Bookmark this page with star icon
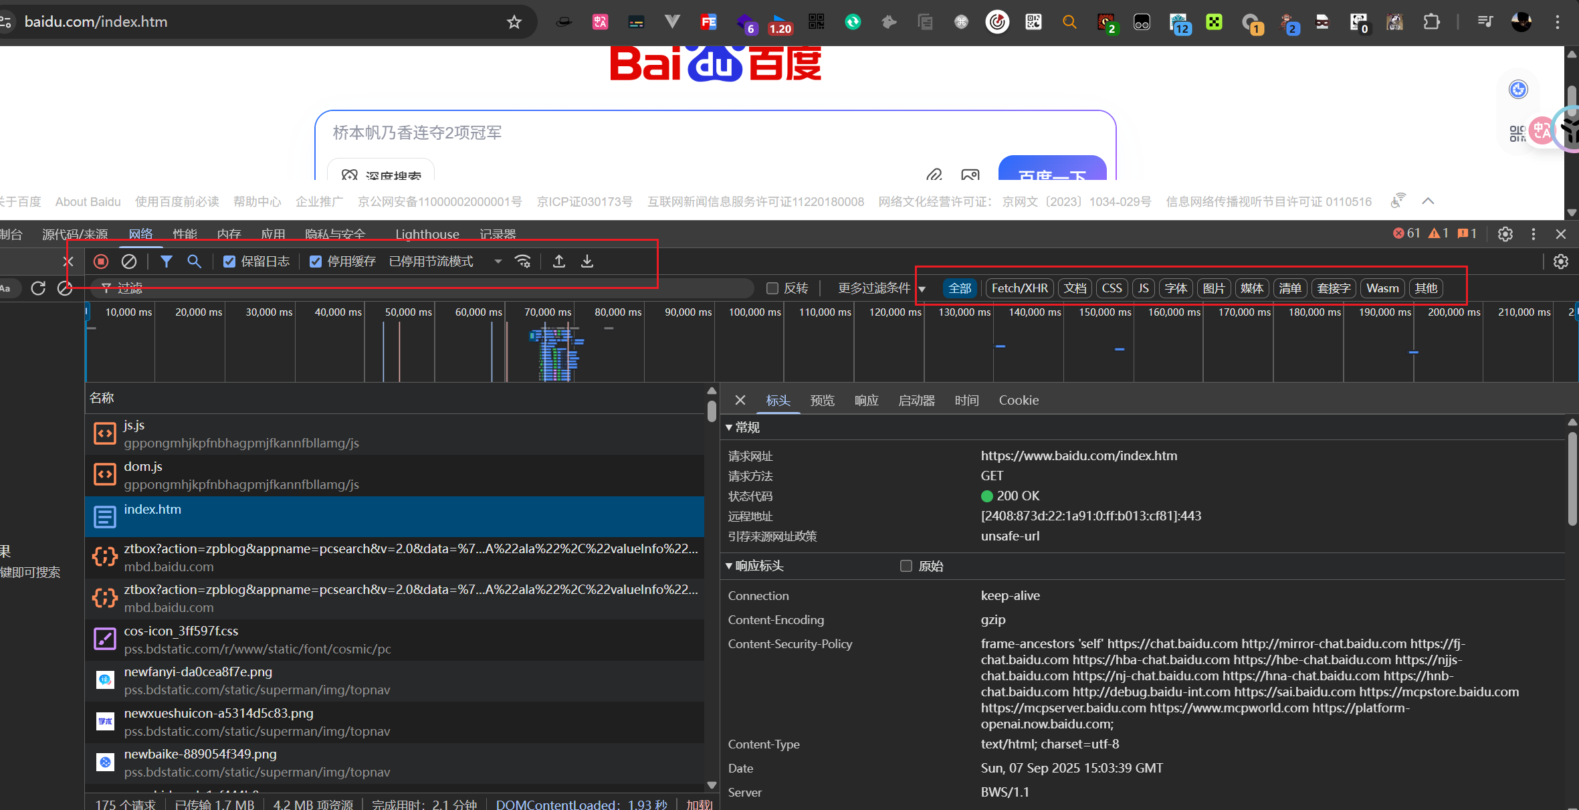The width and height of the screenshot is (1579, 810). pyautogui.click(x=514, y=22)
